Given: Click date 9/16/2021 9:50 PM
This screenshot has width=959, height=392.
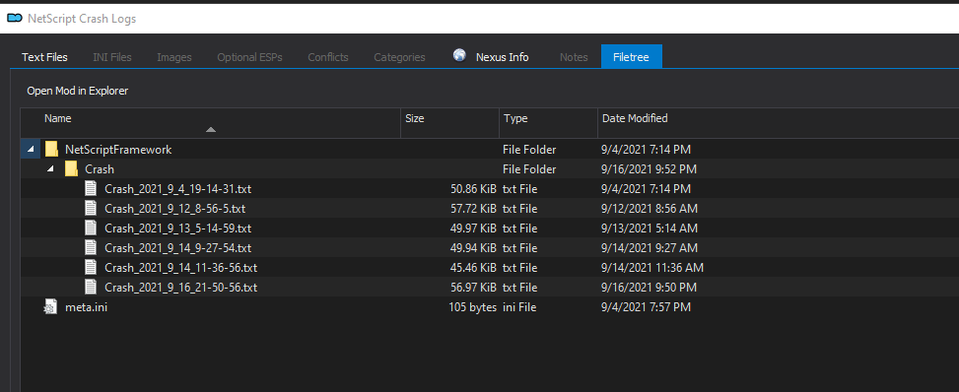Looking at the screenshot, I should (x=649, y=287).
